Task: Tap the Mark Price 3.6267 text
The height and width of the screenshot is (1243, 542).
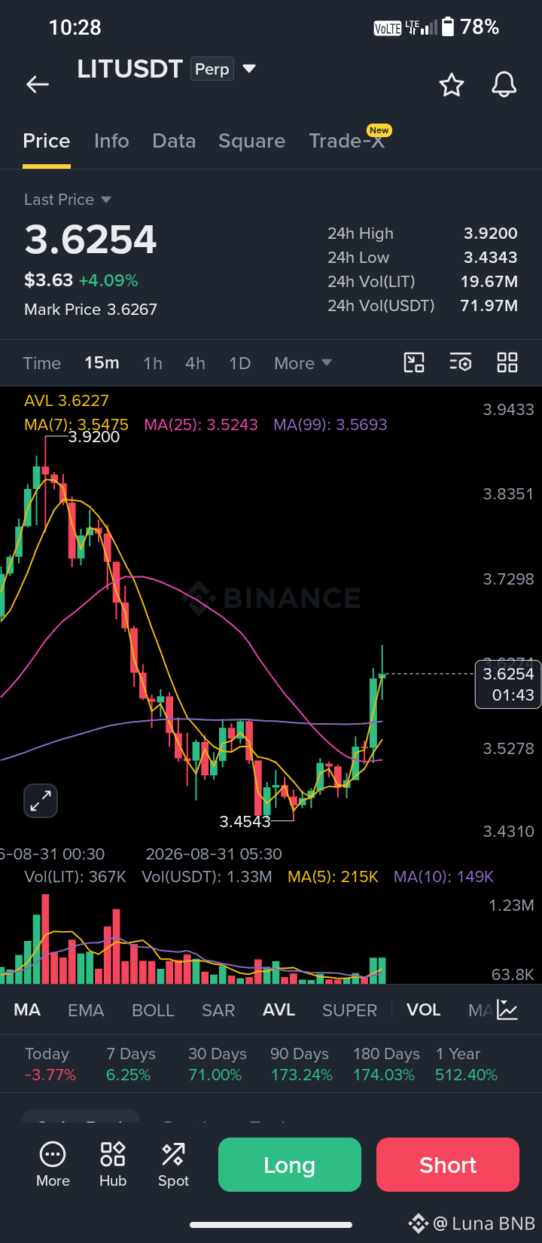Action: 90,310
